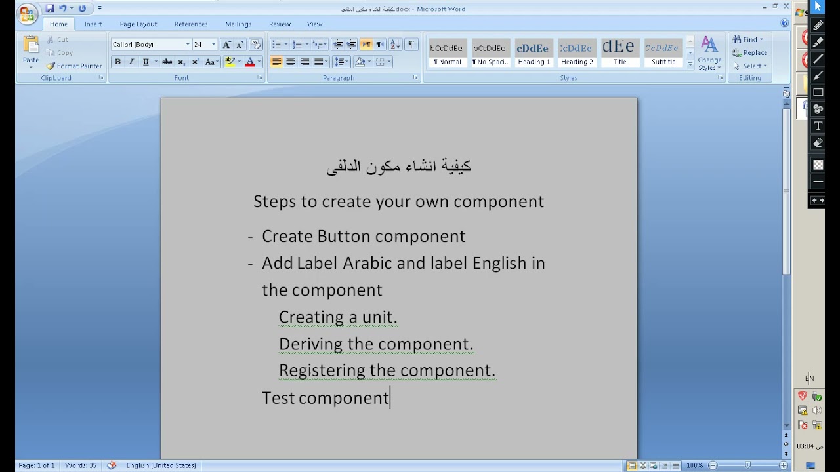Zoom out with the minus button
The width and height of the screenshot is (840, 472).
click(713, 465)
